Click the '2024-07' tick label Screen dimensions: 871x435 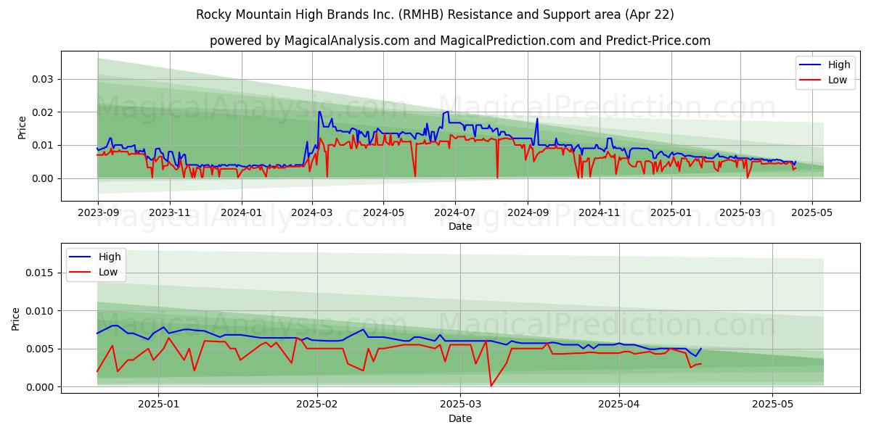[x=455, y=213]
